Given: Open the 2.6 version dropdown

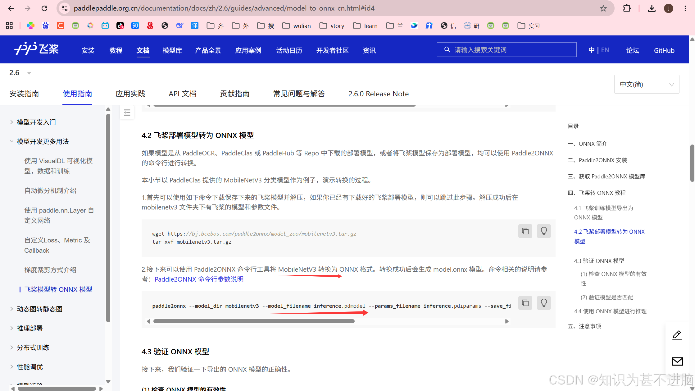Looking at the screenshot, I should (20, 73).
